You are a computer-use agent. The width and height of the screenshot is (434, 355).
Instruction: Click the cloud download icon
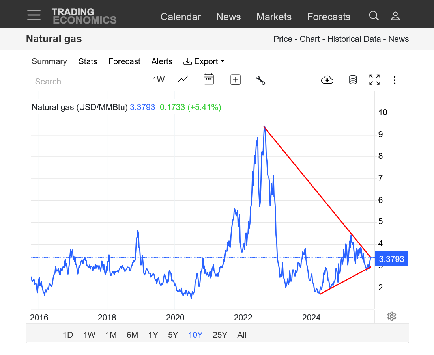point(327,80)
